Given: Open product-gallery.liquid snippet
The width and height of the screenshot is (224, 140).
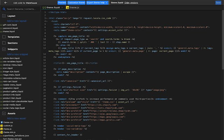Looking at the screenshot, I should coord(13,91).
